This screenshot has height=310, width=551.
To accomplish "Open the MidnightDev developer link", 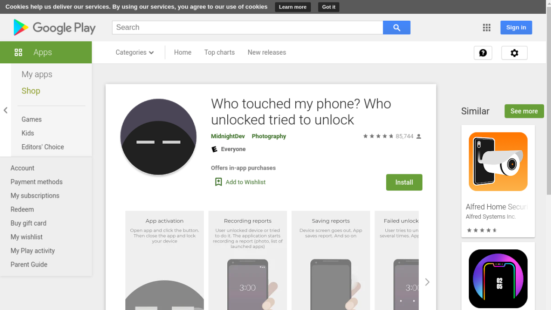I will click(x=228, y=136).
